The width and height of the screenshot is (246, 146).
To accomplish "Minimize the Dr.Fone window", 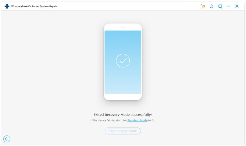I will tap(228, 6).
